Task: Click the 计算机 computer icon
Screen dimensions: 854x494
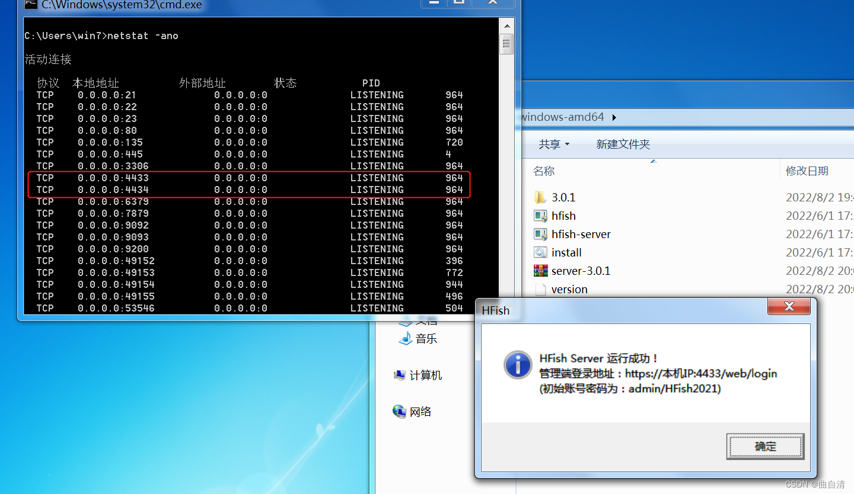Action: coord(400,375)
